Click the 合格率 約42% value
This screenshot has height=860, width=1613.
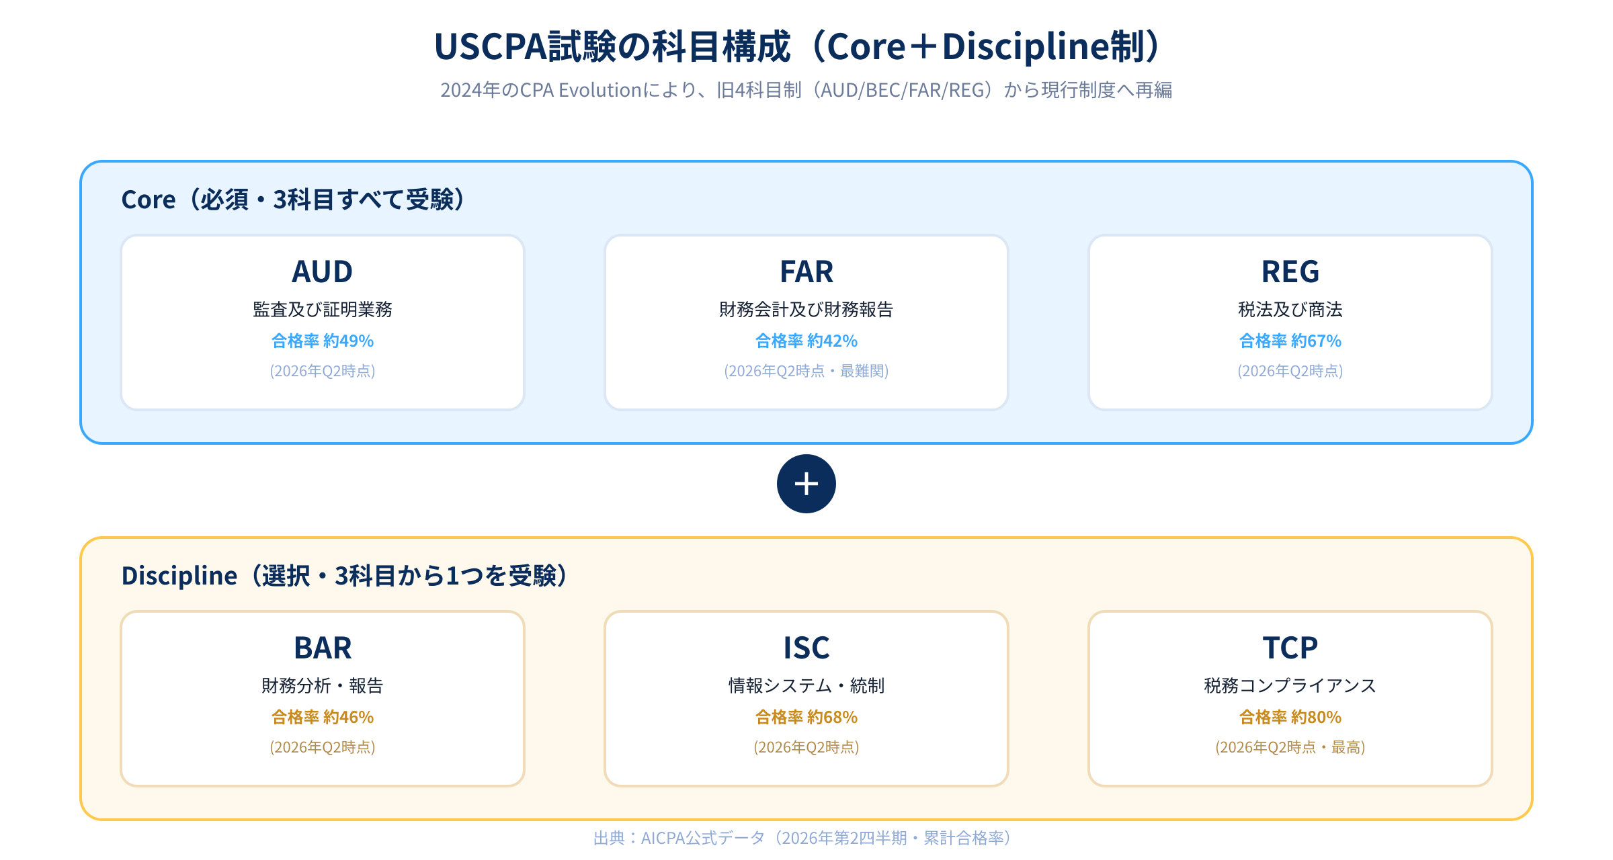coord(806,341)
